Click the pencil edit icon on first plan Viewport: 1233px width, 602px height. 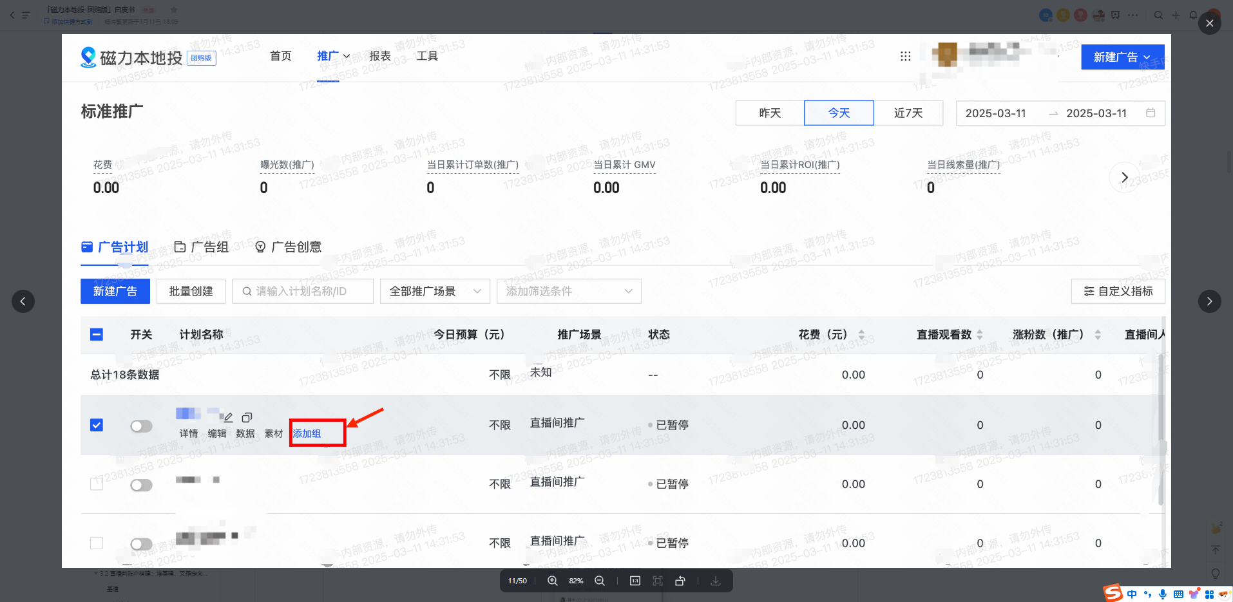[x=228, y=416]
